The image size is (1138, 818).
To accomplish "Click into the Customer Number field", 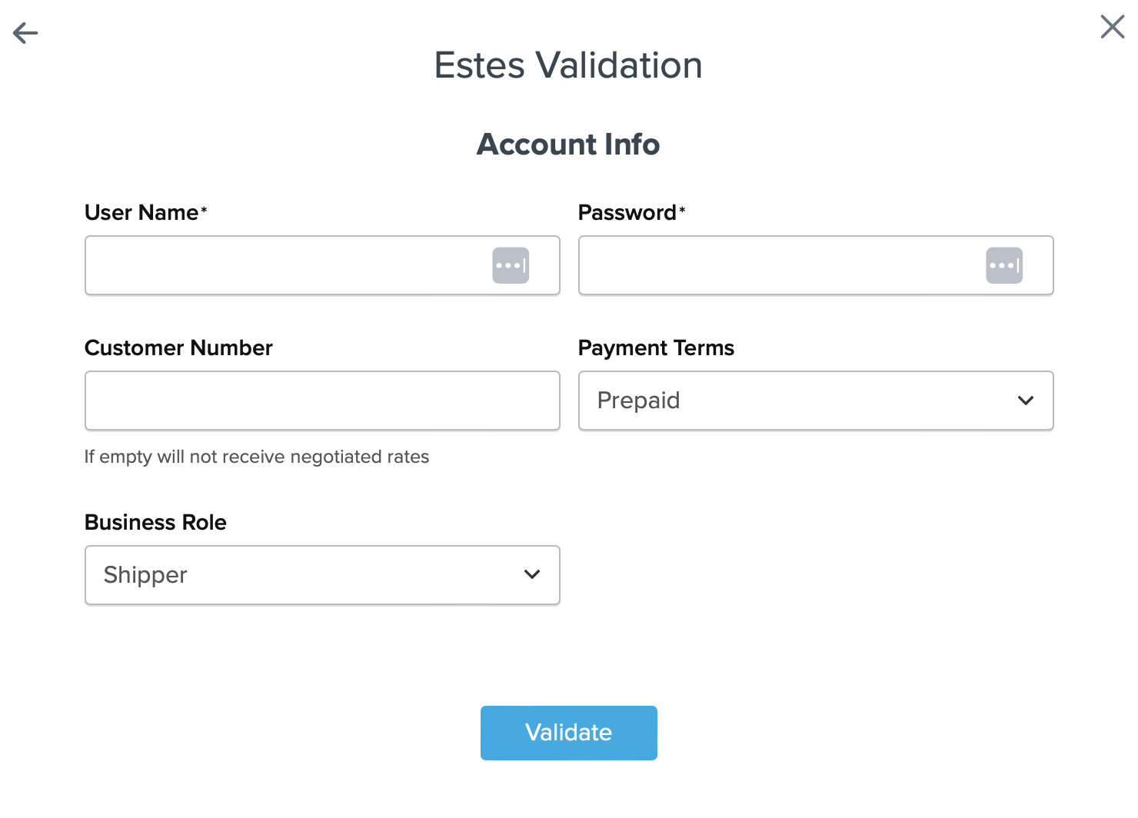I will [x=322, y=401].
